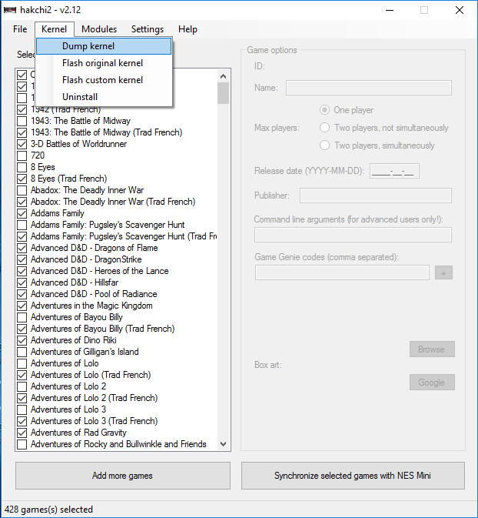Screen dimensions: 478x518
Task: Uncheck 1942 (Trad French)
Action: pyautogui.click(x=22, y=109)
